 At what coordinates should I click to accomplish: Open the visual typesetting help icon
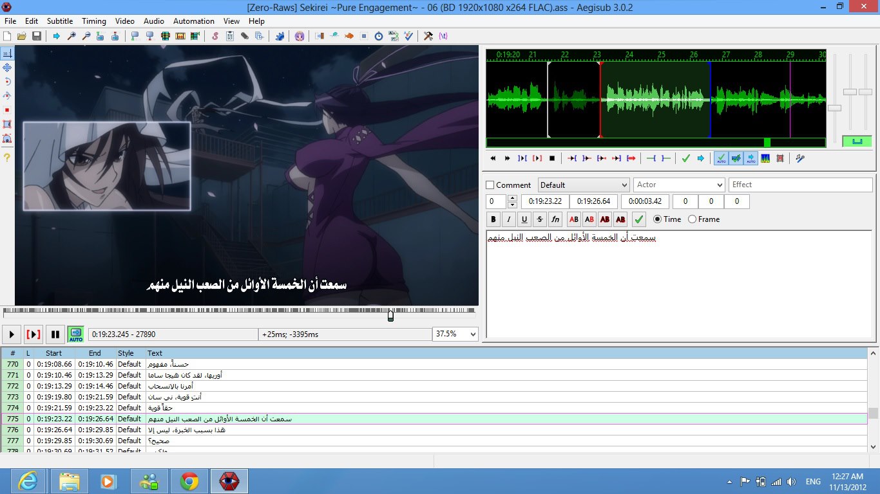click(7, 158)
